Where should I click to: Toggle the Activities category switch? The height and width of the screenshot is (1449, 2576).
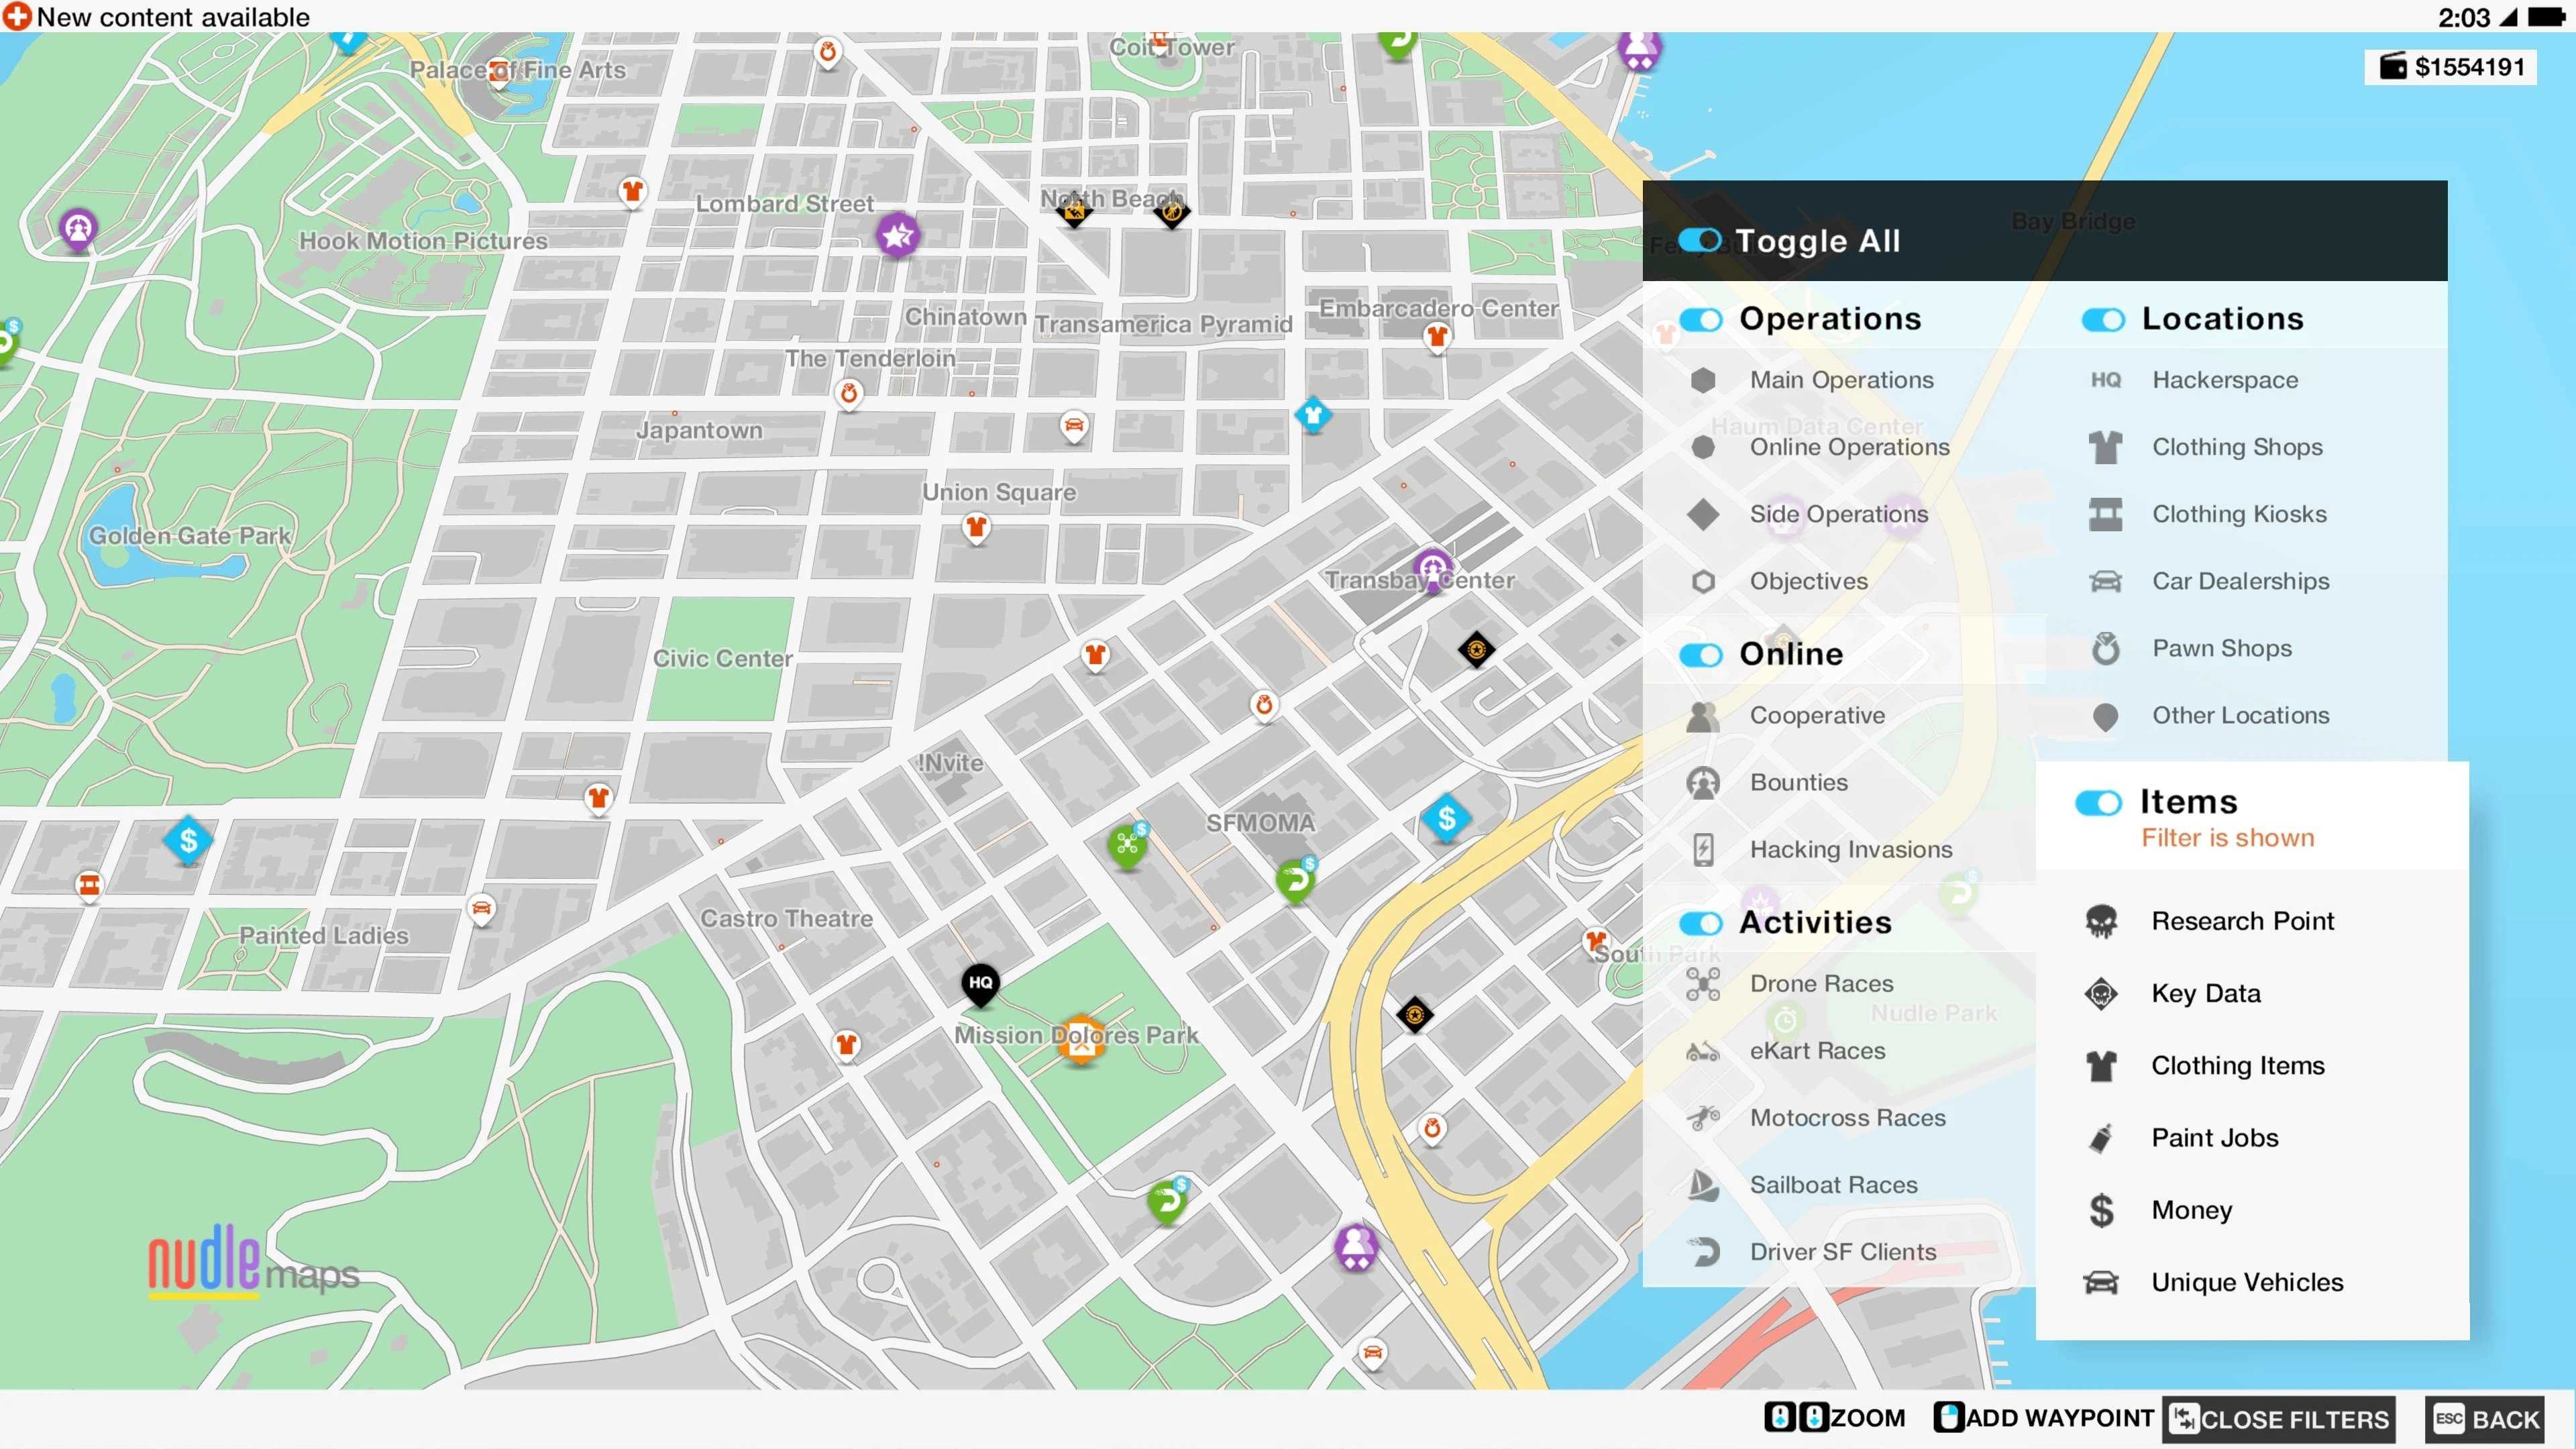tap(1700, 922)
